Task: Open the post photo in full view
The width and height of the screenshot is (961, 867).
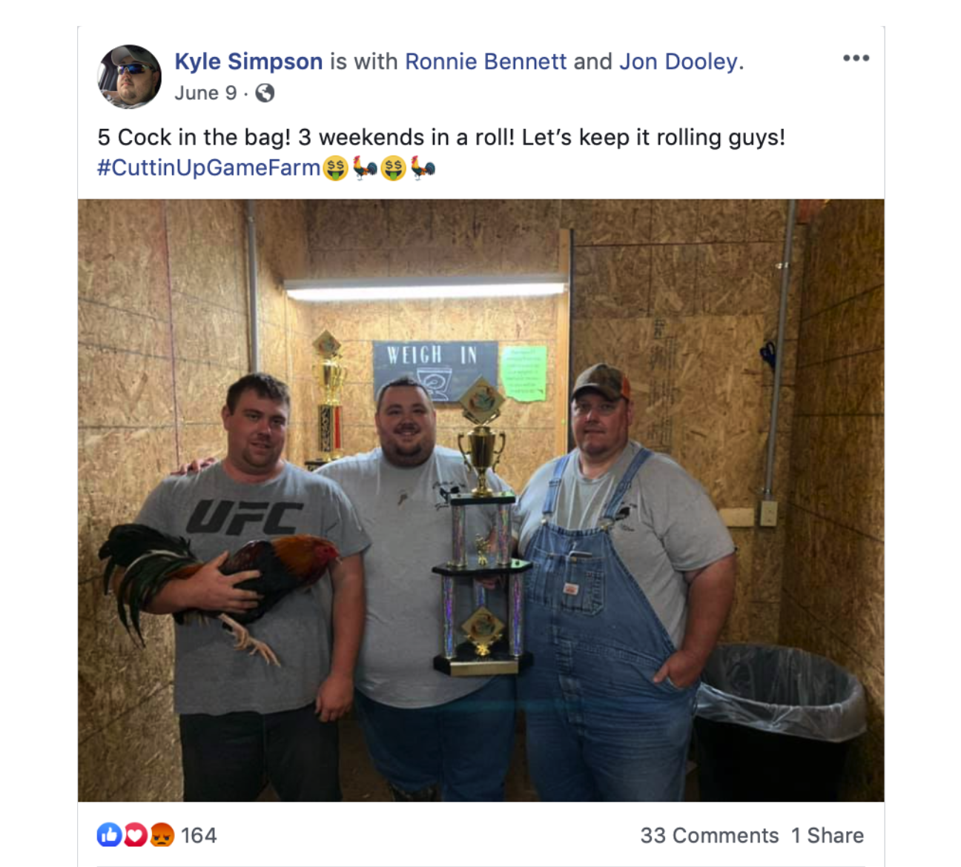Action: click(480, 500)
